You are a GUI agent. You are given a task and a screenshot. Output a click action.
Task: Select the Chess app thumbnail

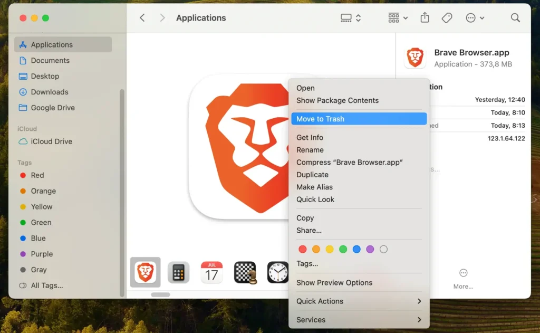(x=245, y=273)
